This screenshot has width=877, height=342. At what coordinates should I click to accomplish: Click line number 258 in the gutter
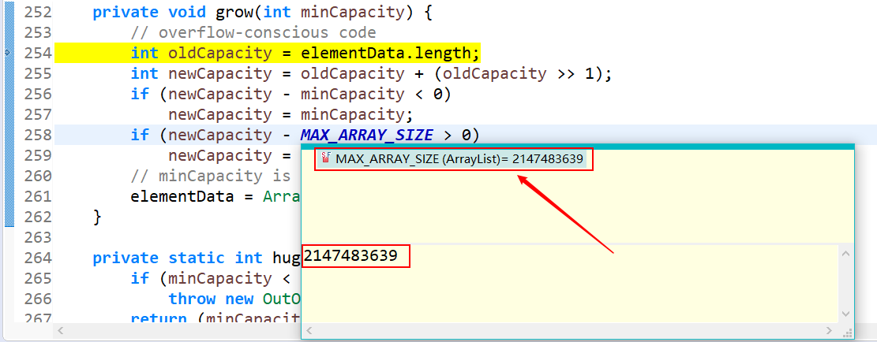(38, 135)
